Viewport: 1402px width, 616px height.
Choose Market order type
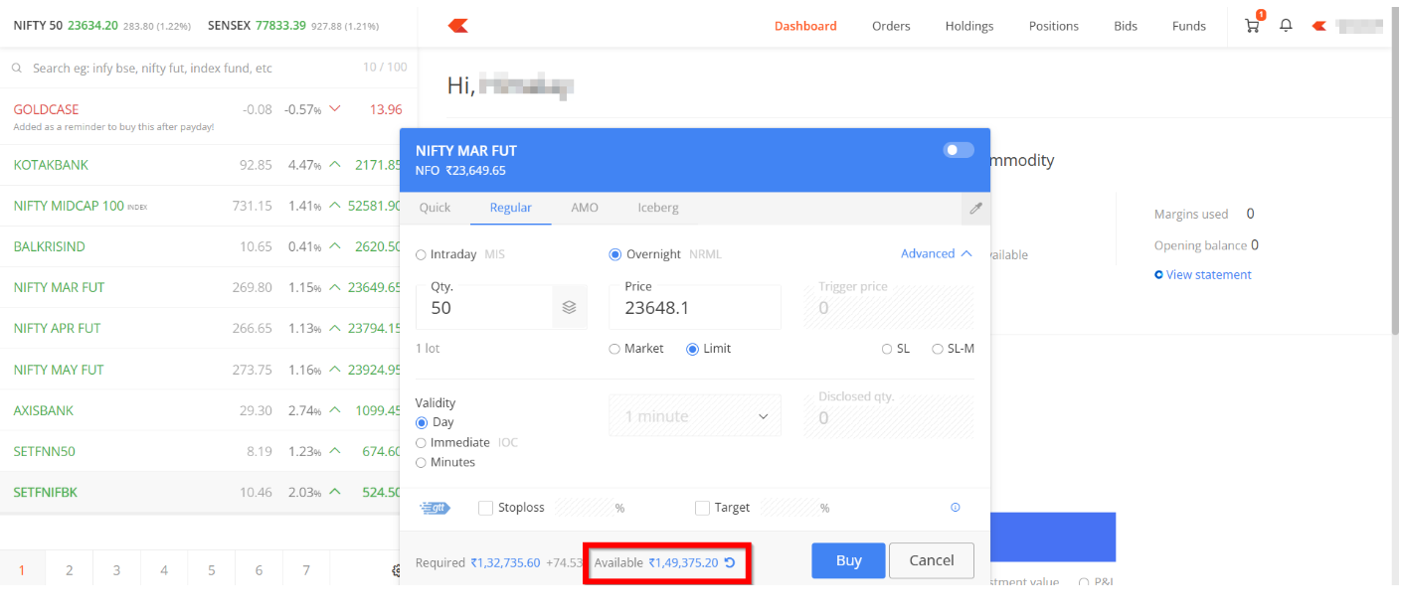615,349
